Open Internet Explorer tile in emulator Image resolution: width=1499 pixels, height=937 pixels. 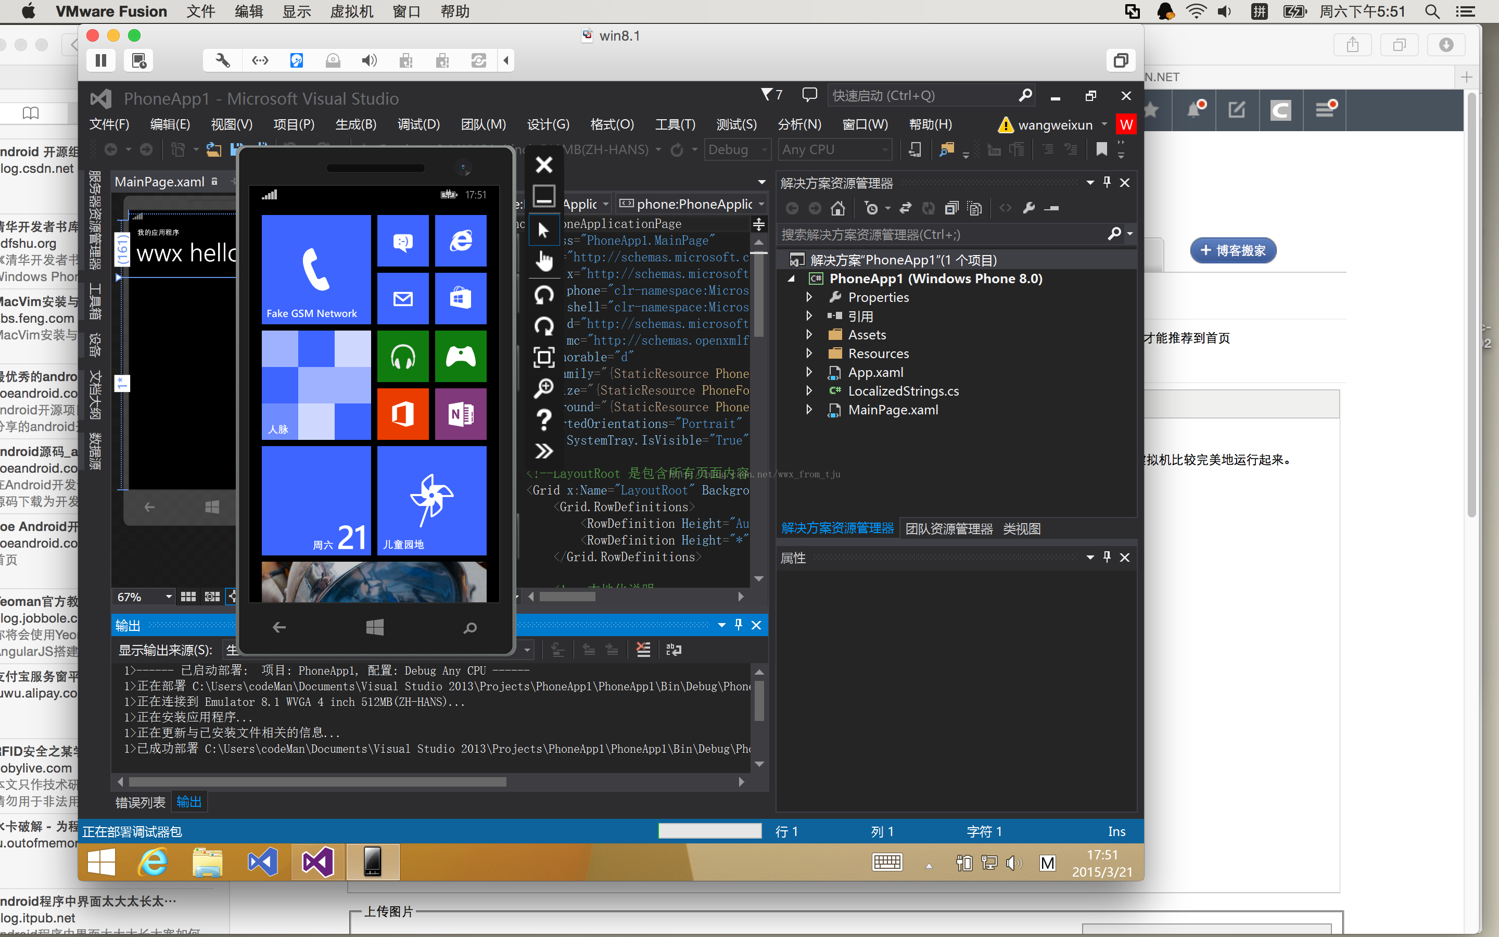click(460, 240)
